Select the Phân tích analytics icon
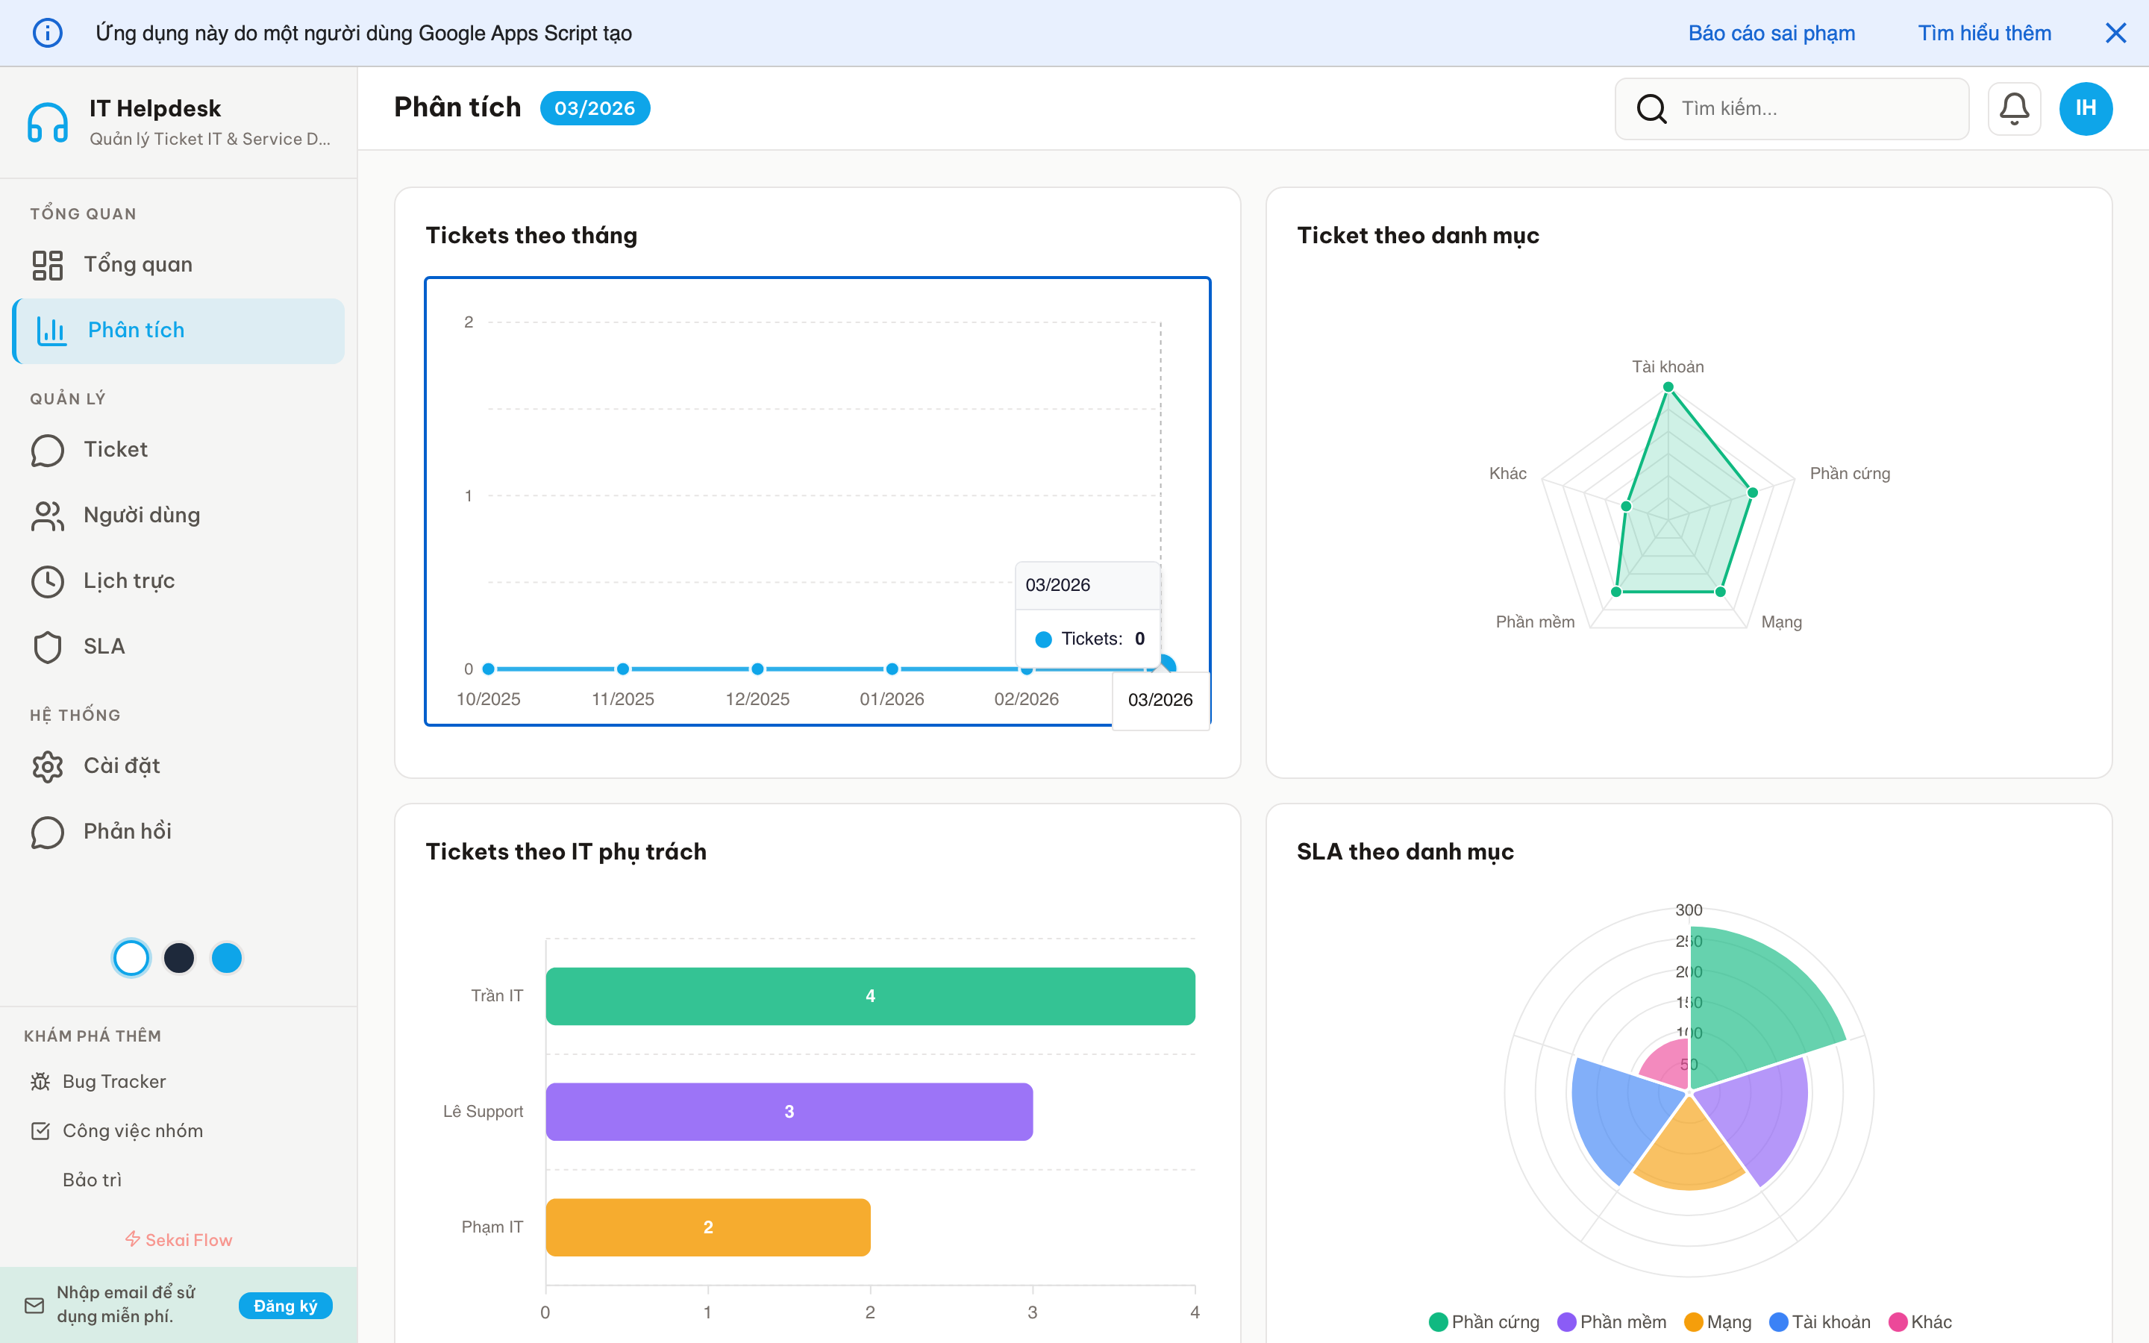Image resolution: width=2149 pixels, height=1343 pixels. (x=51, y=330)
